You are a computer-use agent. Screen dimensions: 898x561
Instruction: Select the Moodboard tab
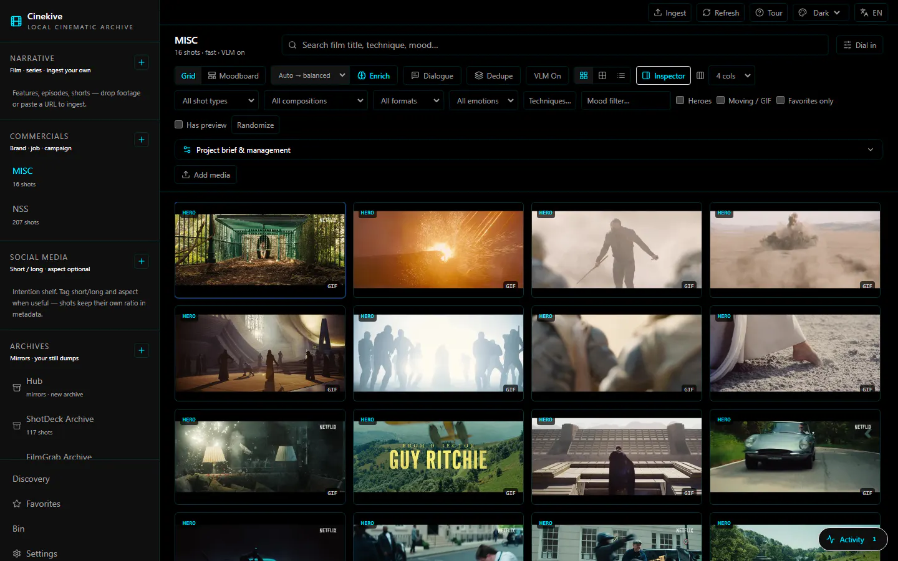coord(233,75)
